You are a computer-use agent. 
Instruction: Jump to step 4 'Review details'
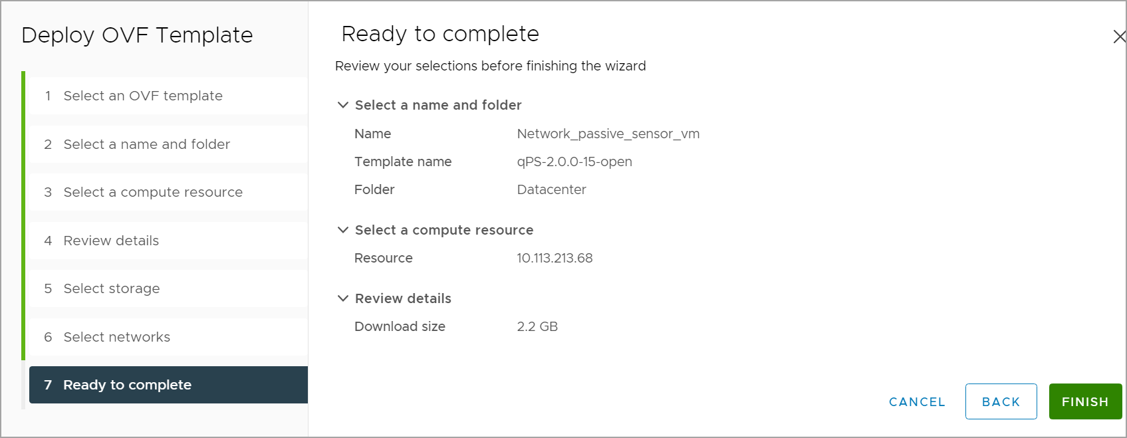[x=110, y=241]
